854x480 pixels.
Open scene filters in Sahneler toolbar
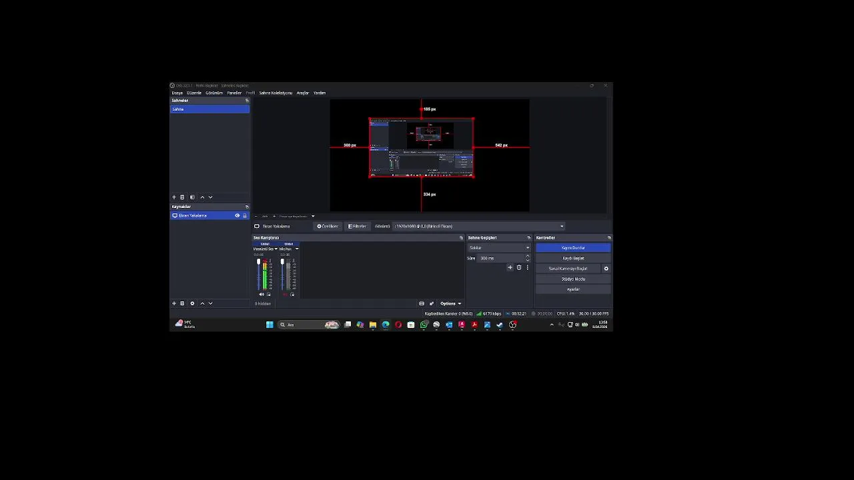pyautogui.click(x=192, y=197)
